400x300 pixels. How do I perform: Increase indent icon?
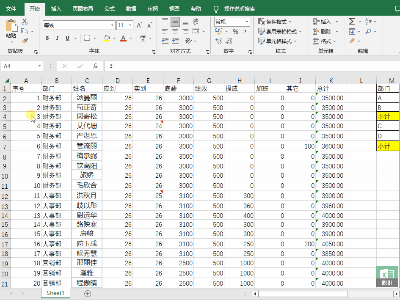(175, 41)
